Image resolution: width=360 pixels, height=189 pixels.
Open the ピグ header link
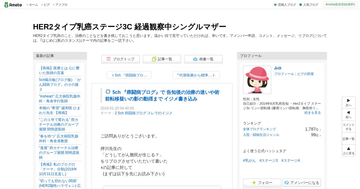[47, 5]
